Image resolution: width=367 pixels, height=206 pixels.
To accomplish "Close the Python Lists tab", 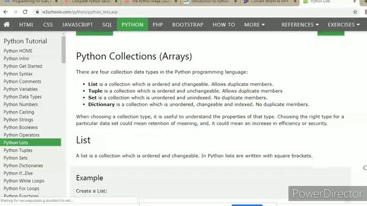I will (355, 2).
